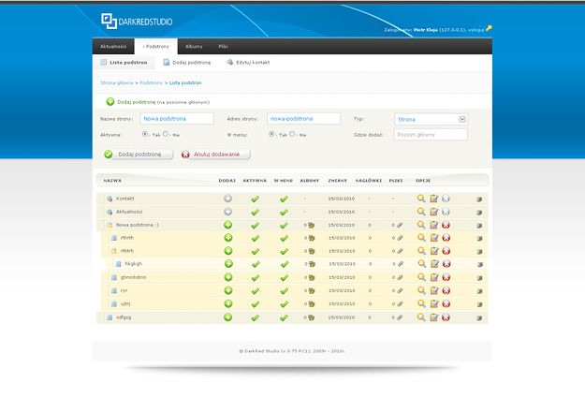Click move handle icon for ujtrj row

[x=480, y=303]
